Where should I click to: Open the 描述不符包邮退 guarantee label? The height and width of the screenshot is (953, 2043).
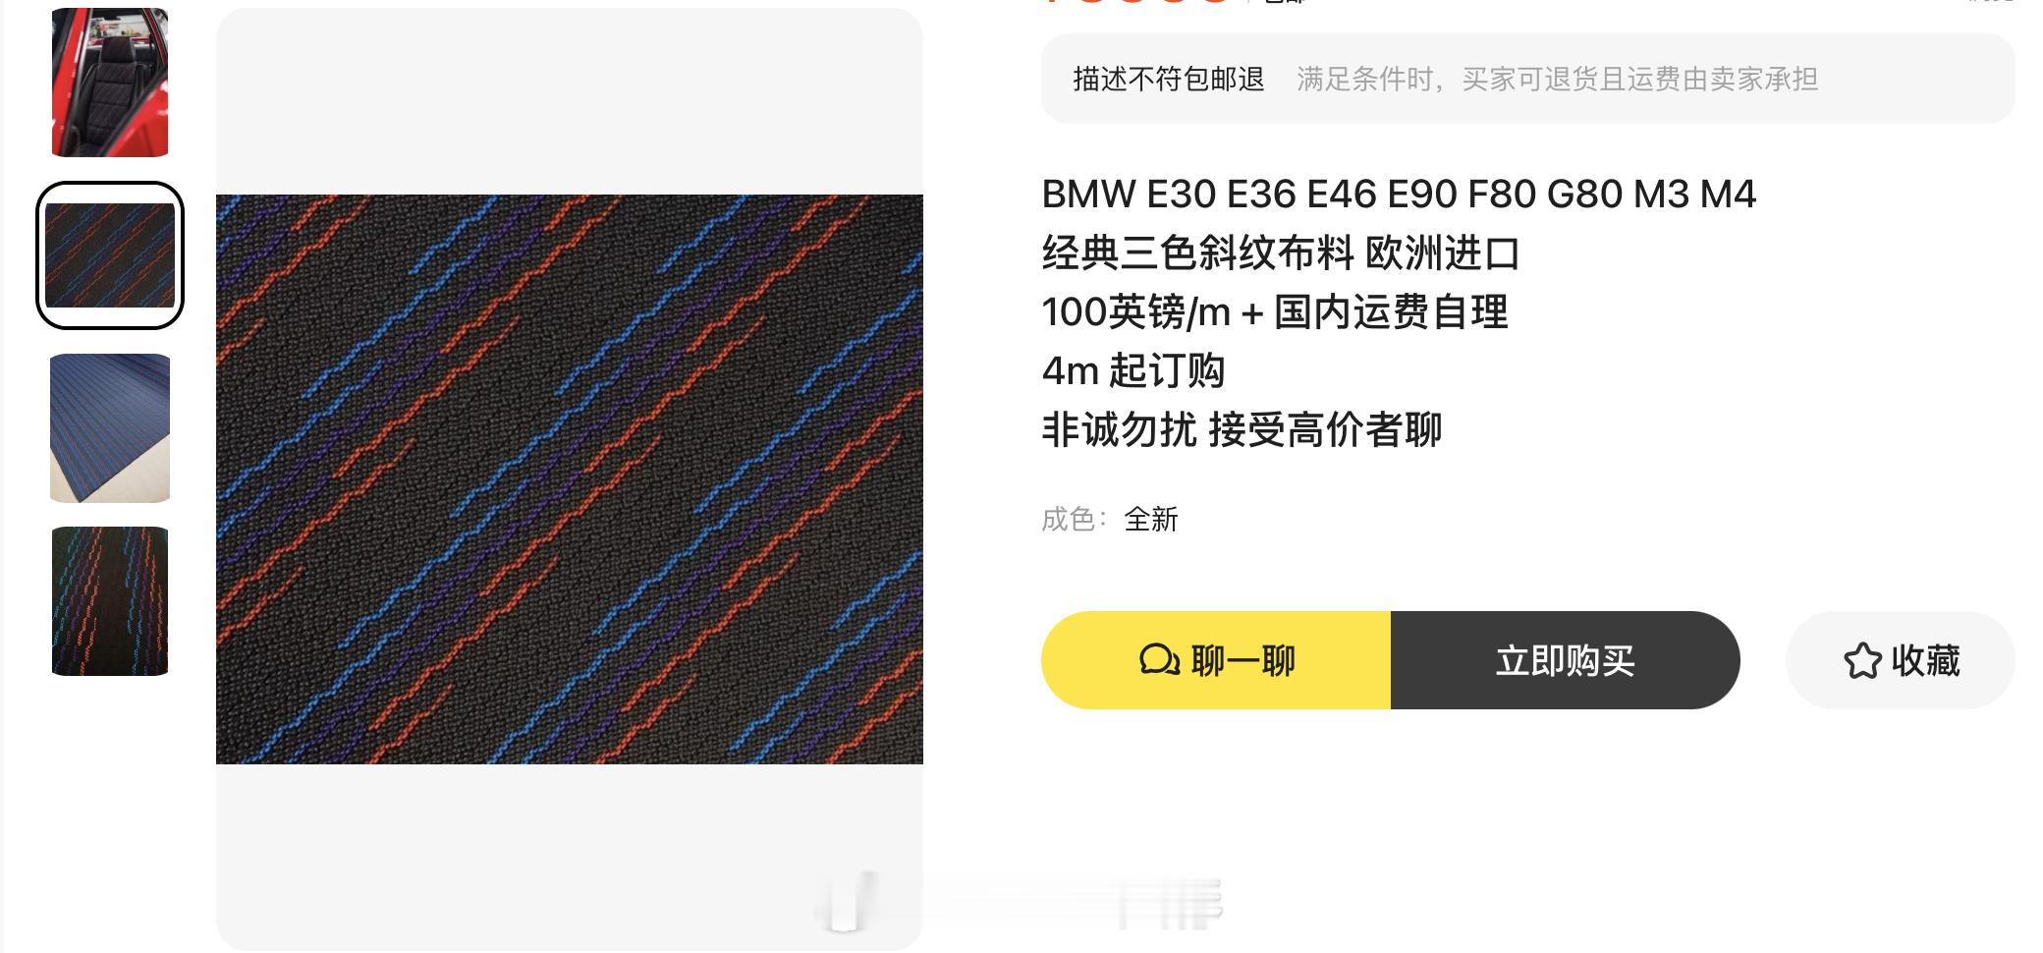(x=1169, y=79)
